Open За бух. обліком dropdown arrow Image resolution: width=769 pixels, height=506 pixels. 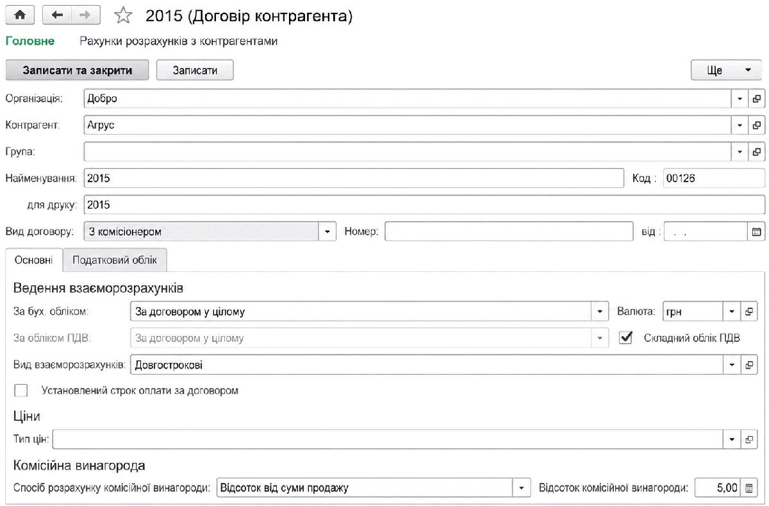pos(600,312)
